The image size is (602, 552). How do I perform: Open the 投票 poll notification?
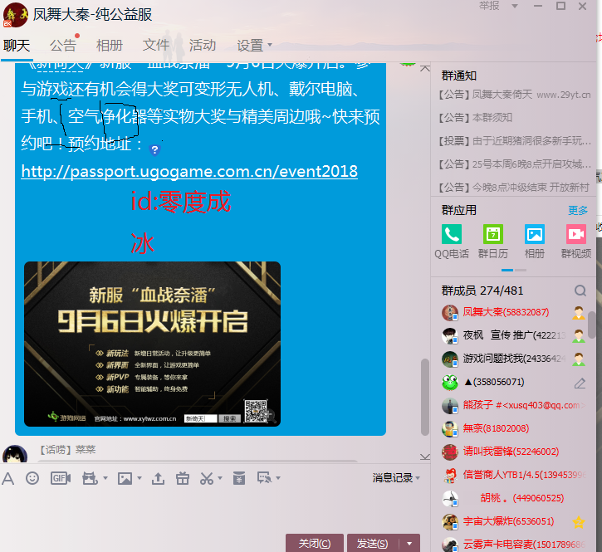[x=515, y=141]
